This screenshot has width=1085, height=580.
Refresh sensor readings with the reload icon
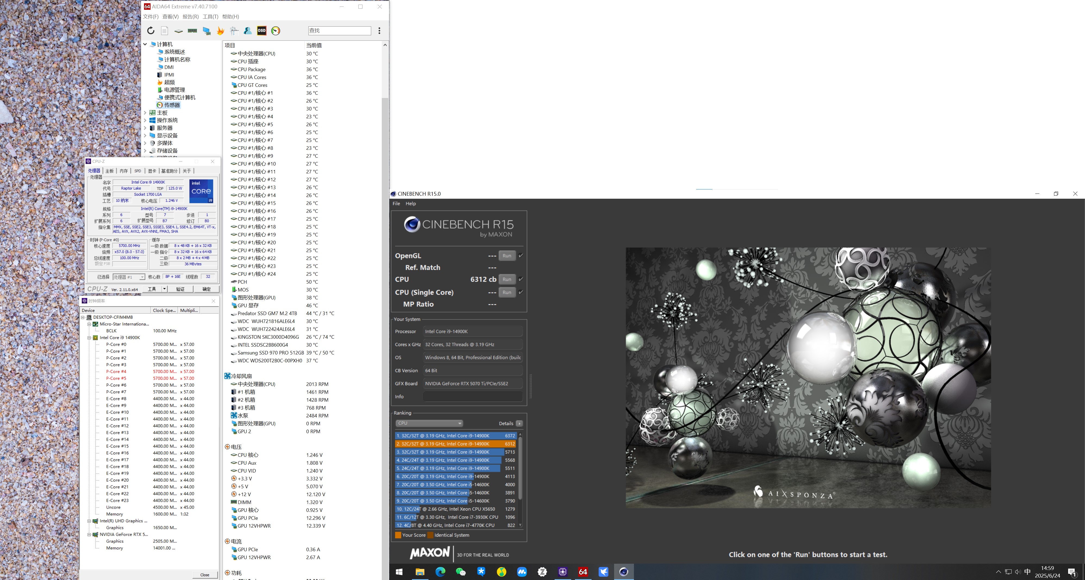[x=151, y=30]
